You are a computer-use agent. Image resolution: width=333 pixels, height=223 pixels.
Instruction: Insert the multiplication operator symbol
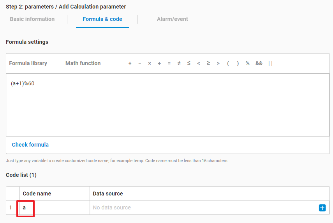click(x=150, y=64)
